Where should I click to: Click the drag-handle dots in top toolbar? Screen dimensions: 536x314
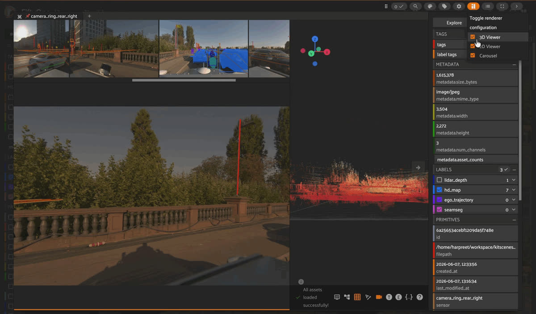386,6
